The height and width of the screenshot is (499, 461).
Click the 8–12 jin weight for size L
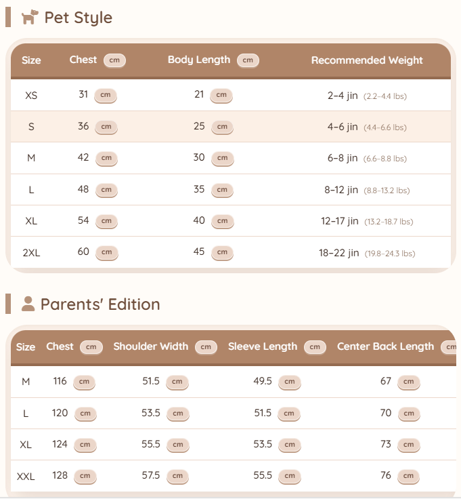[x=341, y=190]
